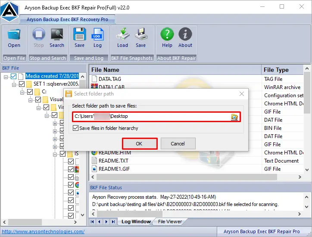Toggle the Visual folder checkbox
Image resolution: width=312 pixels, height=237 pixels.
coord(38,99)
